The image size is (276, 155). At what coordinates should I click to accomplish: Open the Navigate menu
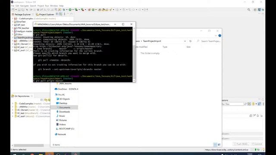(24, 6)
